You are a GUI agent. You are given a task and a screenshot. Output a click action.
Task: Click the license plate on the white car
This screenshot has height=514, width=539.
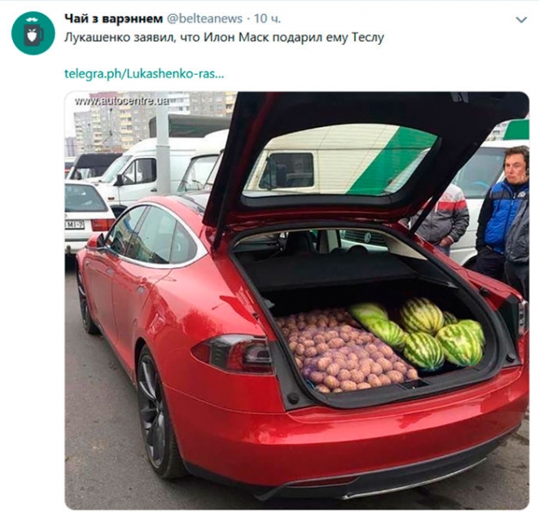pos(75,225)
